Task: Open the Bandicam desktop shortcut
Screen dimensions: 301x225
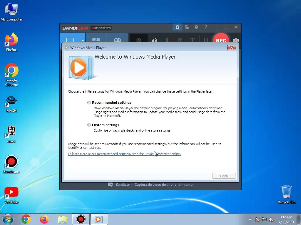Action: click(x=11, y=164)
